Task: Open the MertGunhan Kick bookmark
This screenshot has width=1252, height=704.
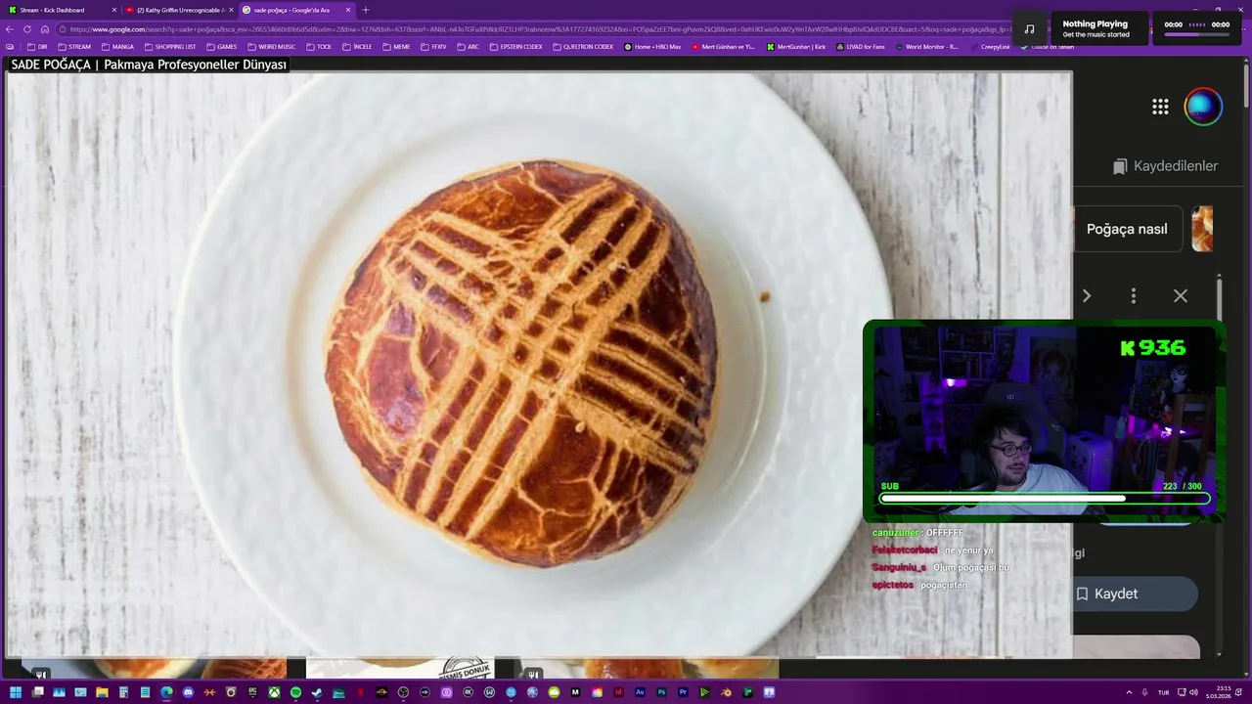Action: tap(796, 46)
